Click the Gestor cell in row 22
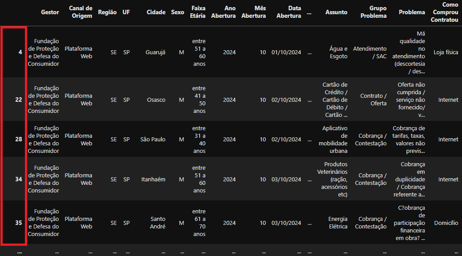462x256 pixels. click(x=43, y=100)
